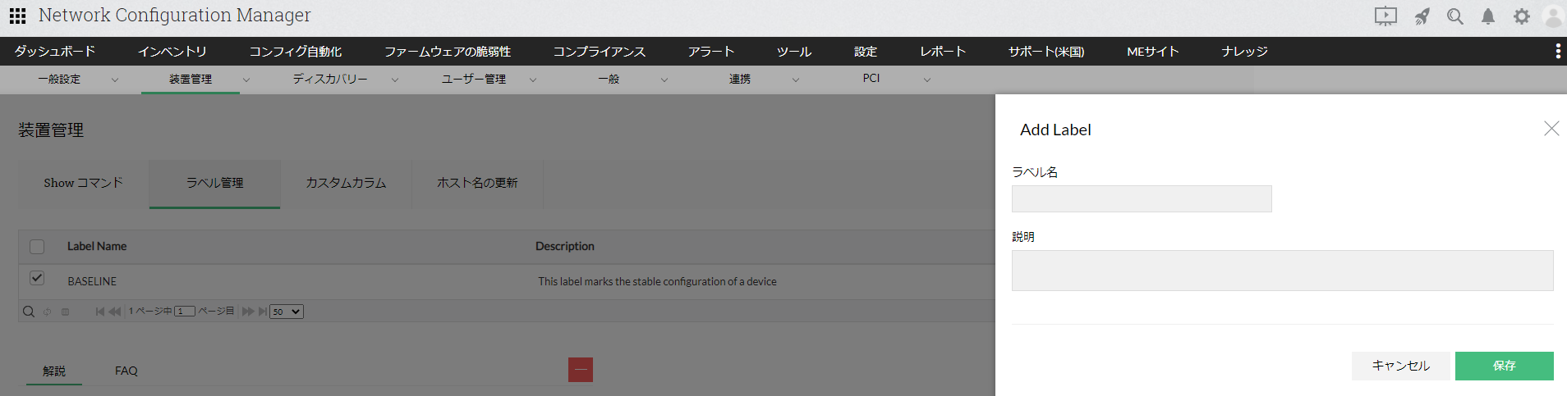Focus the ラベル名 input field

pos(1142,199)
